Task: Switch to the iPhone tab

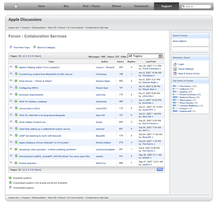Action: click(x=116, y=6)
